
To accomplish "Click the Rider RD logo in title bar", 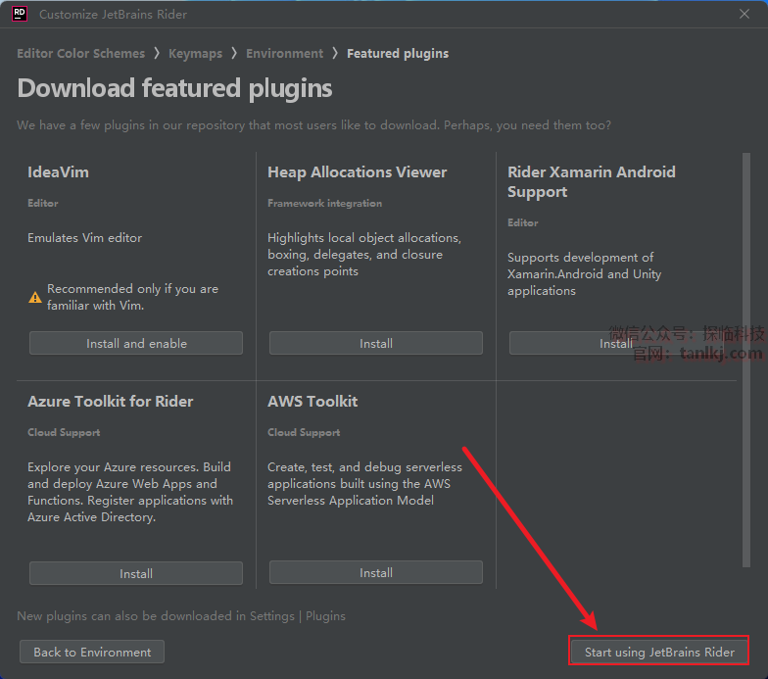I will (x=19, y=14).
